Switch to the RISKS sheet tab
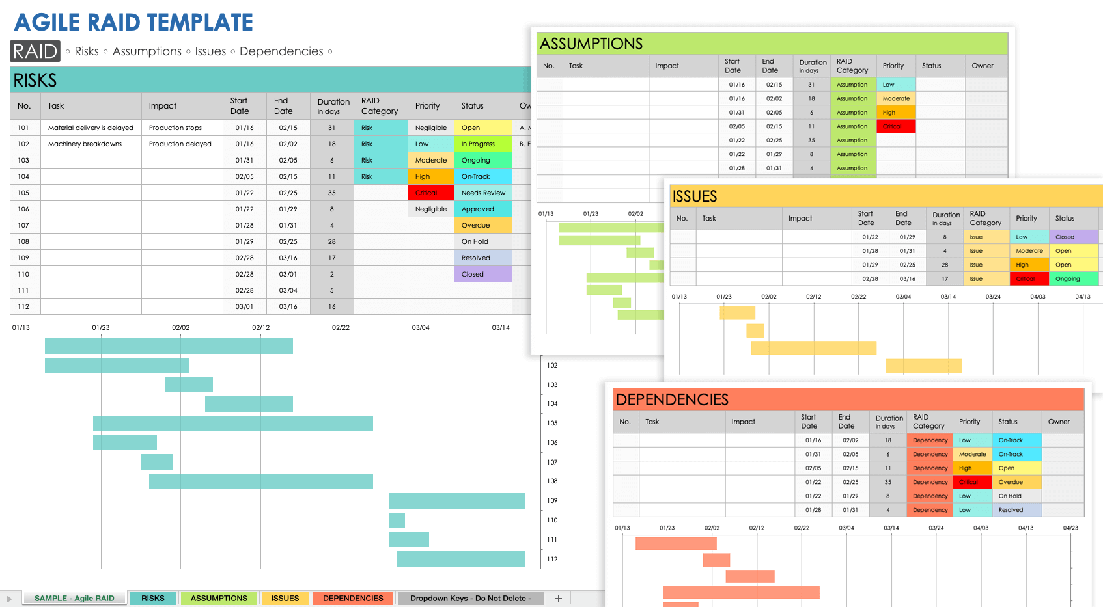 [153, 598]
